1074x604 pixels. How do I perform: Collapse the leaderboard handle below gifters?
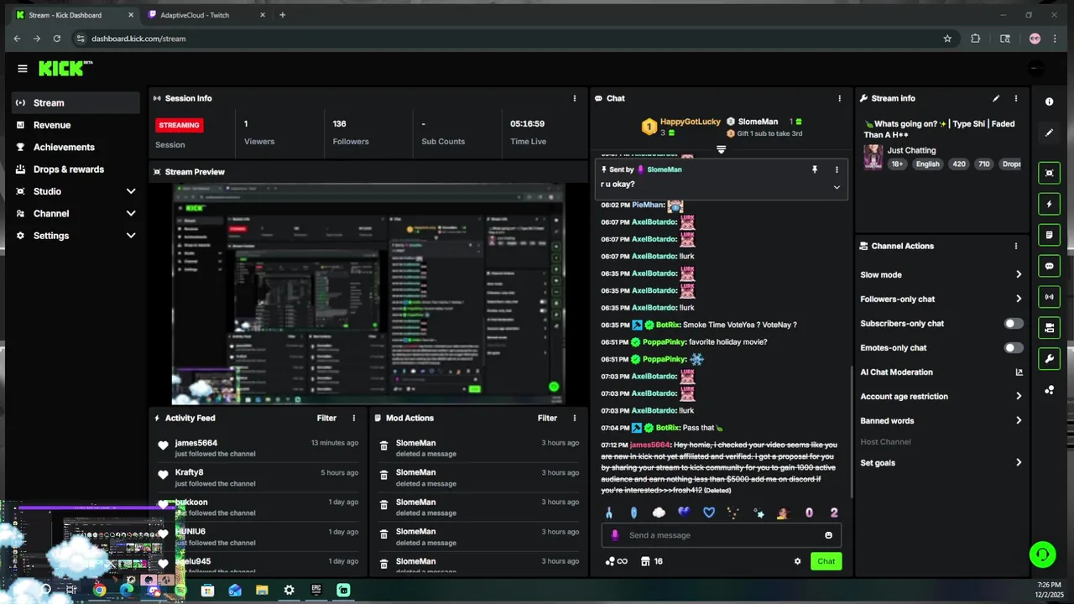721,149
